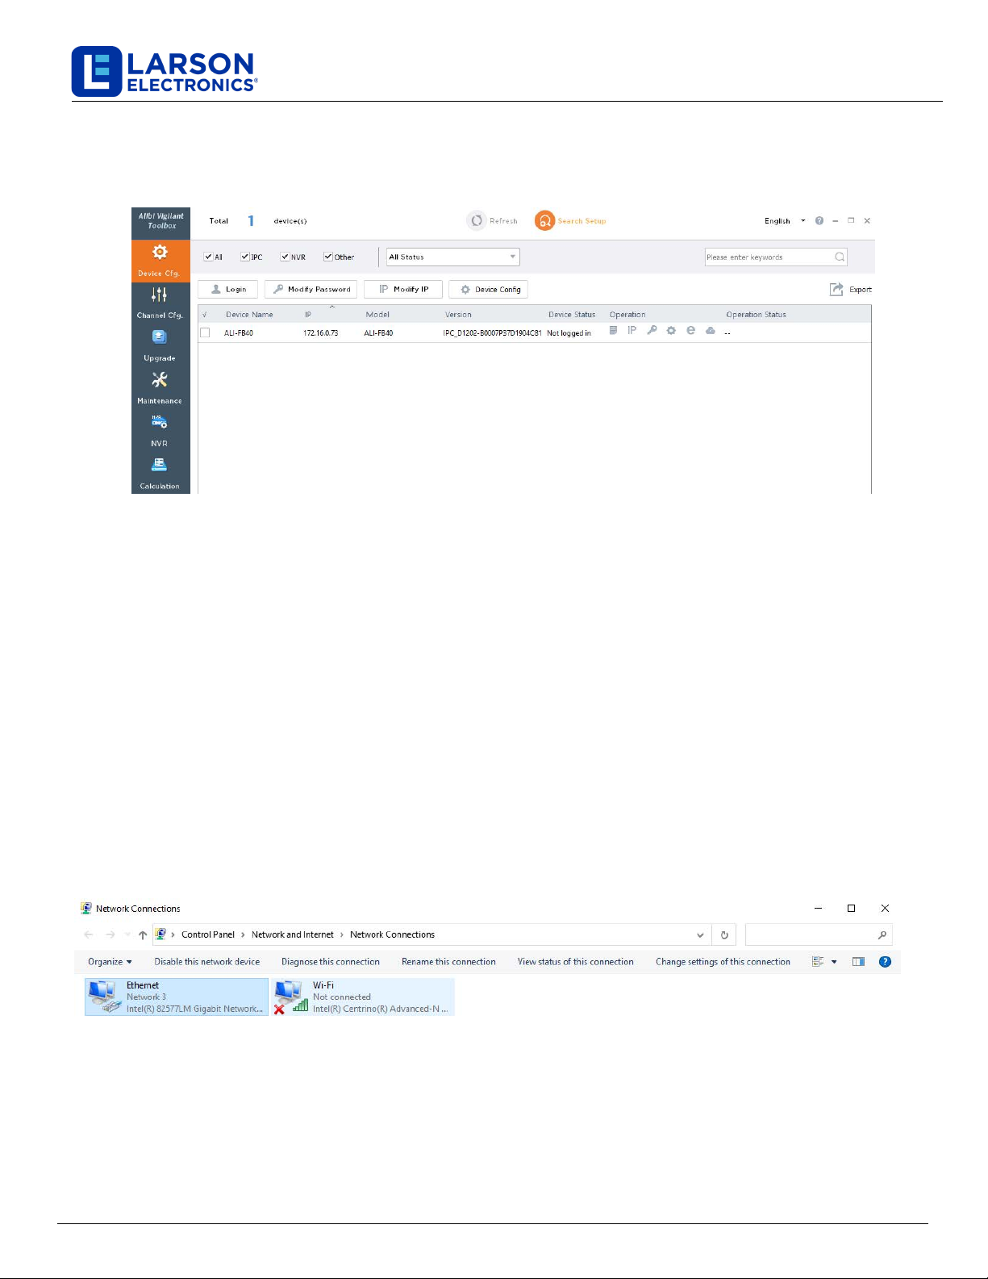This screenshot has height=1279, width=988.
Task: Open the Channel Cfg. sidebar section
Action: [x=160, y=302]
